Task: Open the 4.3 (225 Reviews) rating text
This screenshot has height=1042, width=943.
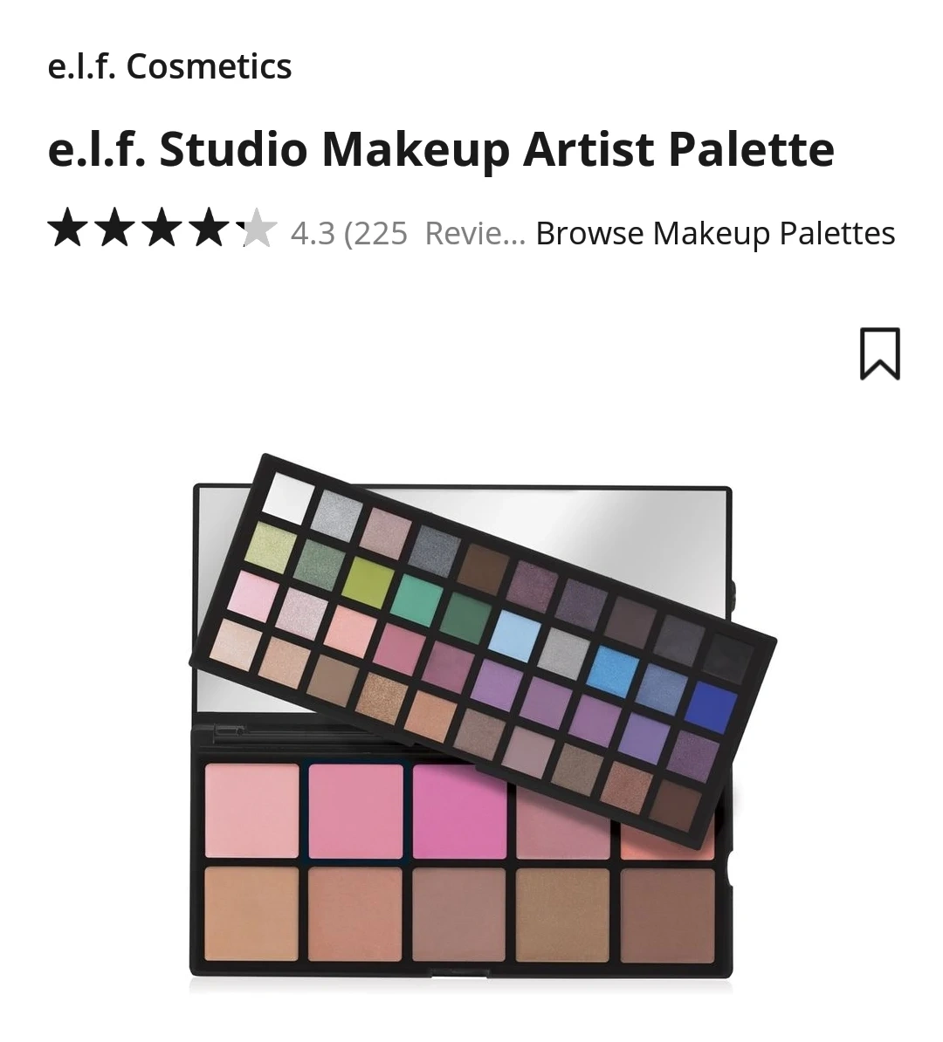Action: tap(408, 233)
